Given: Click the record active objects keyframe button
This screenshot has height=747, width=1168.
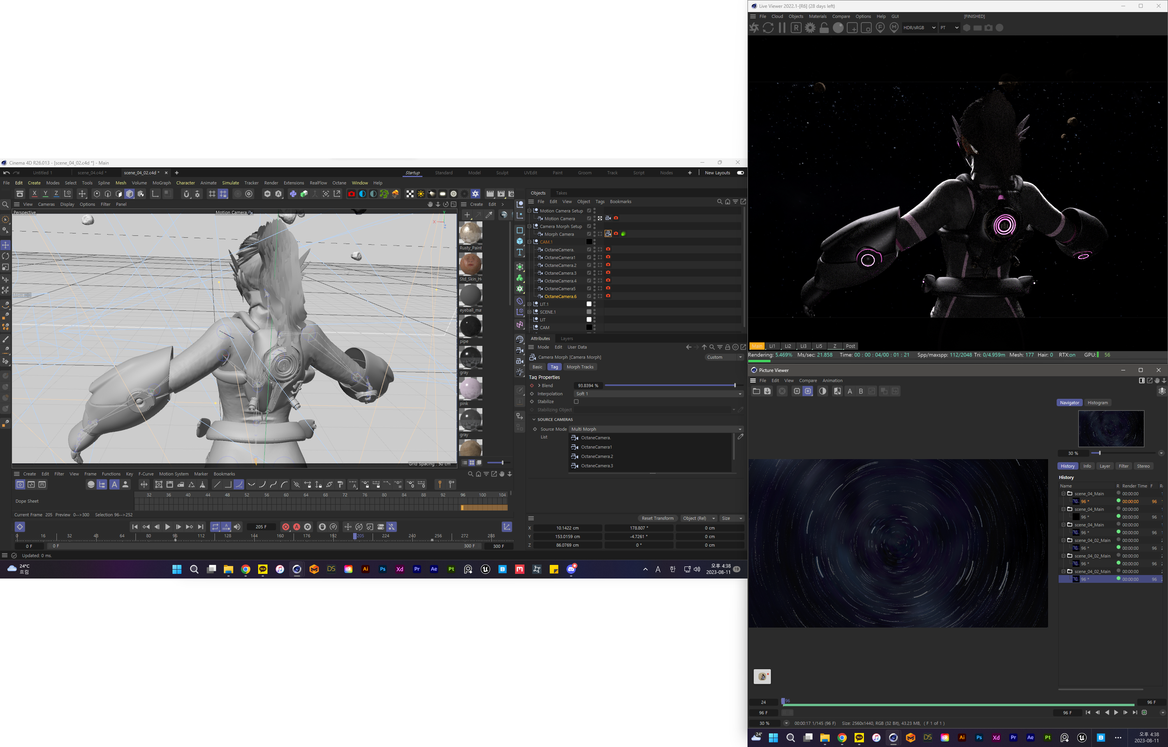Looking at the screenshot, I should pyautogui.click(x=286, y=527).
